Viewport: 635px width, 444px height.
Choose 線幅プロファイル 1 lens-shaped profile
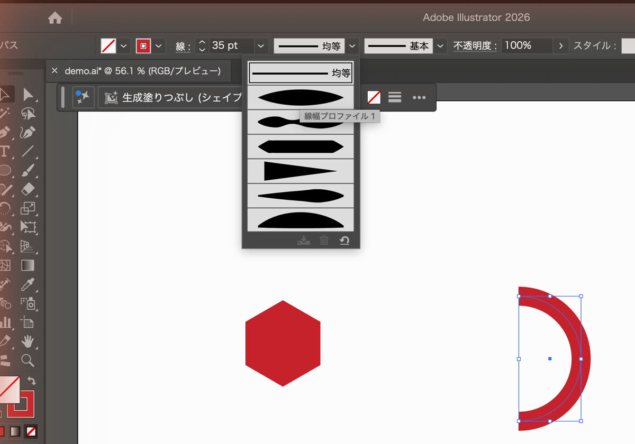(x=301, y=97)
